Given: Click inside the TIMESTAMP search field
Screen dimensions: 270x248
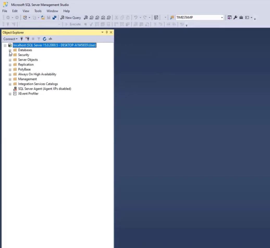Looking at the screenshot, I should coord(198,17).
